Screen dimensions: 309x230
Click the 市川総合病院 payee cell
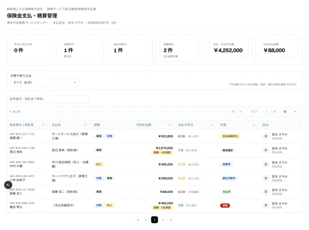coord(70,164)
